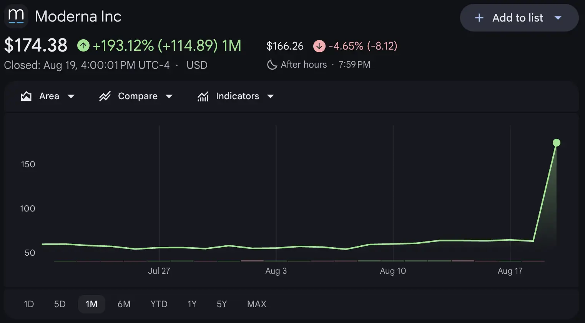The height and width of the screenshot is (323, 585).
Task: Click the Compare chart icon
Action: click(x=105, y=96)
